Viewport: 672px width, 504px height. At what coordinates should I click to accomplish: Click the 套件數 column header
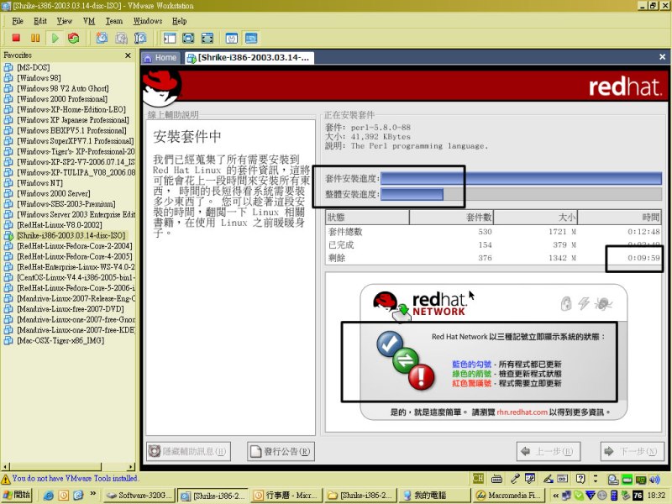(x=451, y=218)
